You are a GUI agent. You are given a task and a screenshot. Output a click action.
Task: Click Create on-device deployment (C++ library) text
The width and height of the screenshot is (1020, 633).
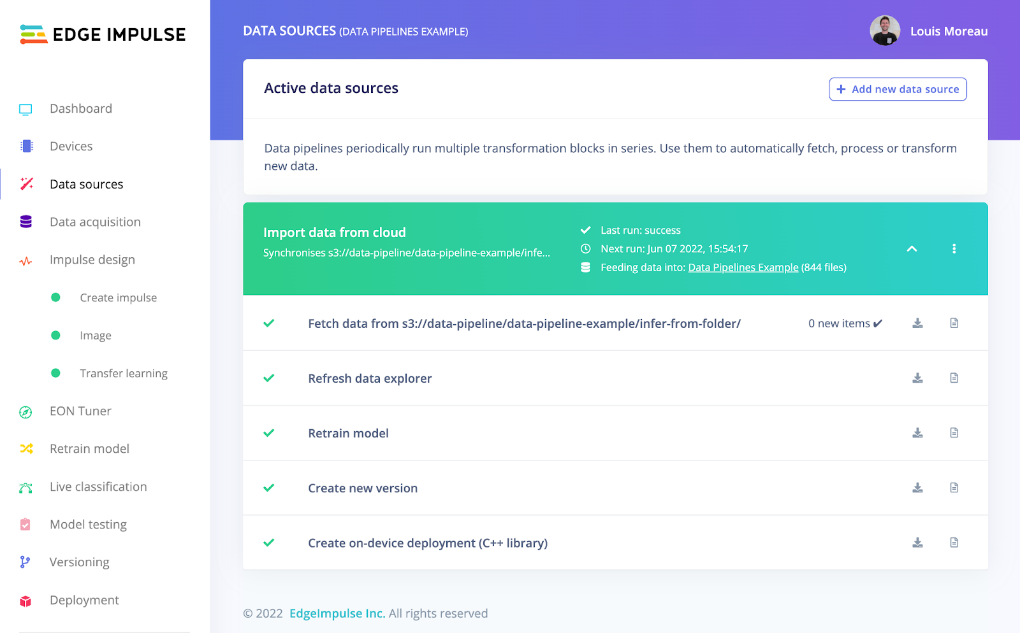pos(428,543)
